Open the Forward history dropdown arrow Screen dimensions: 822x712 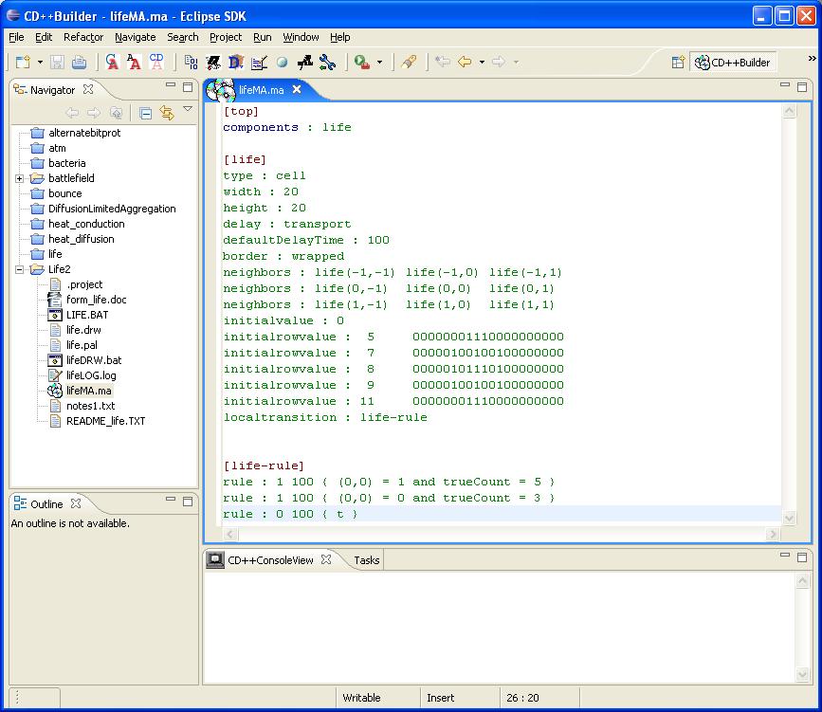516,63
